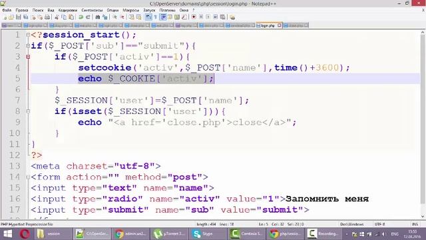Undo the last edit via toolbar
Image resolution: width=426 pixels, height=240 pixels.
pyautogui.click(x=81, y=17)
